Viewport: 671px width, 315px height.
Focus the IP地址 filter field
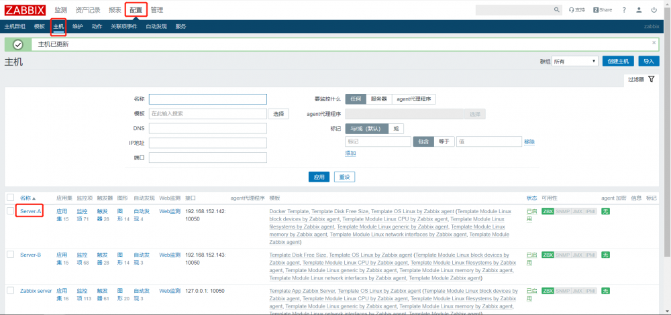pyautogui.click(x=208, y=143)
